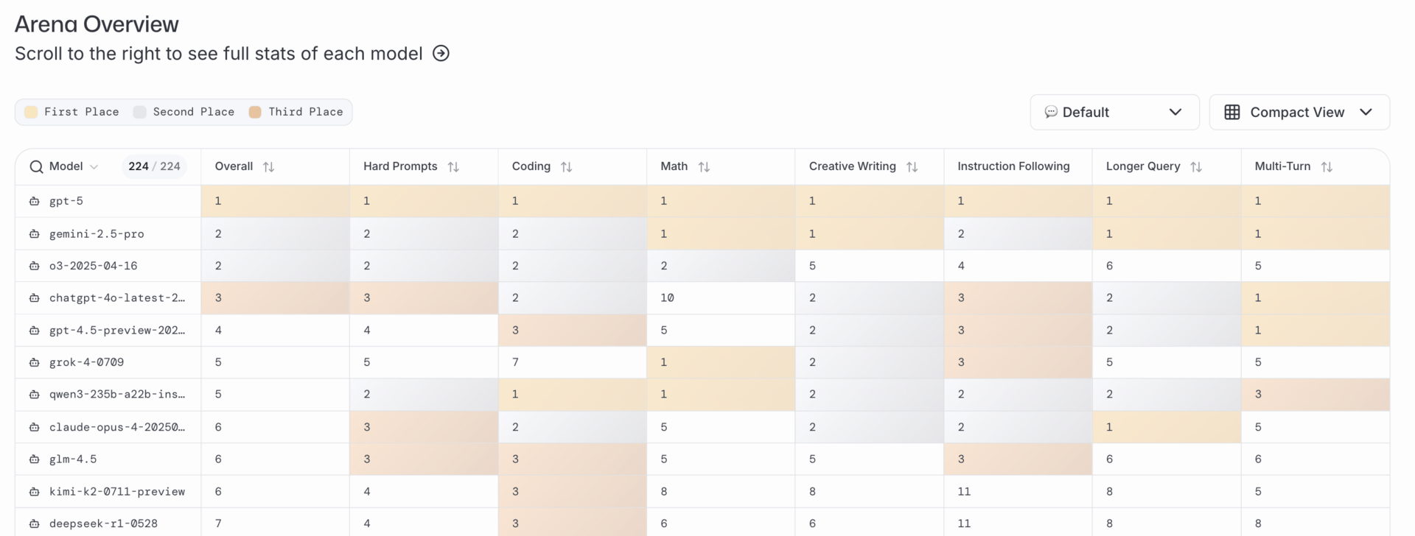Click the Instruction Following column header
Screen dimensions: 1415x536
pyautogui.click(x=1013, y=166)
